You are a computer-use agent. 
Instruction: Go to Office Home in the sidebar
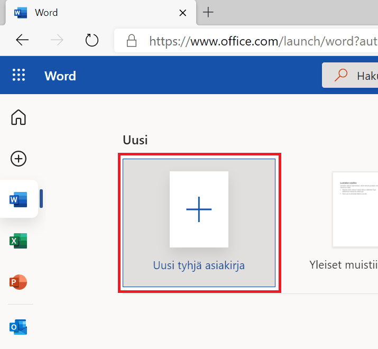coord(19,117)
